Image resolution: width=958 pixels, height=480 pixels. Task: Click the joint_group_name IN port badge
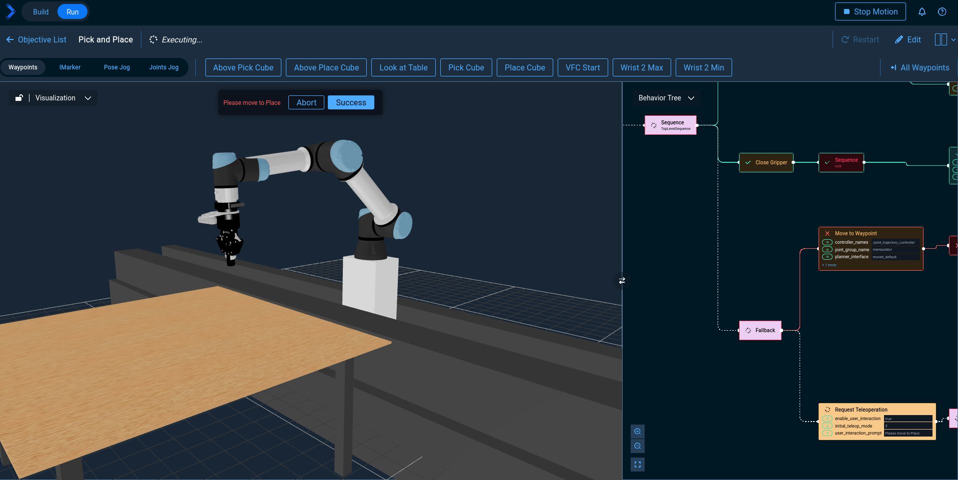(827, 250)
